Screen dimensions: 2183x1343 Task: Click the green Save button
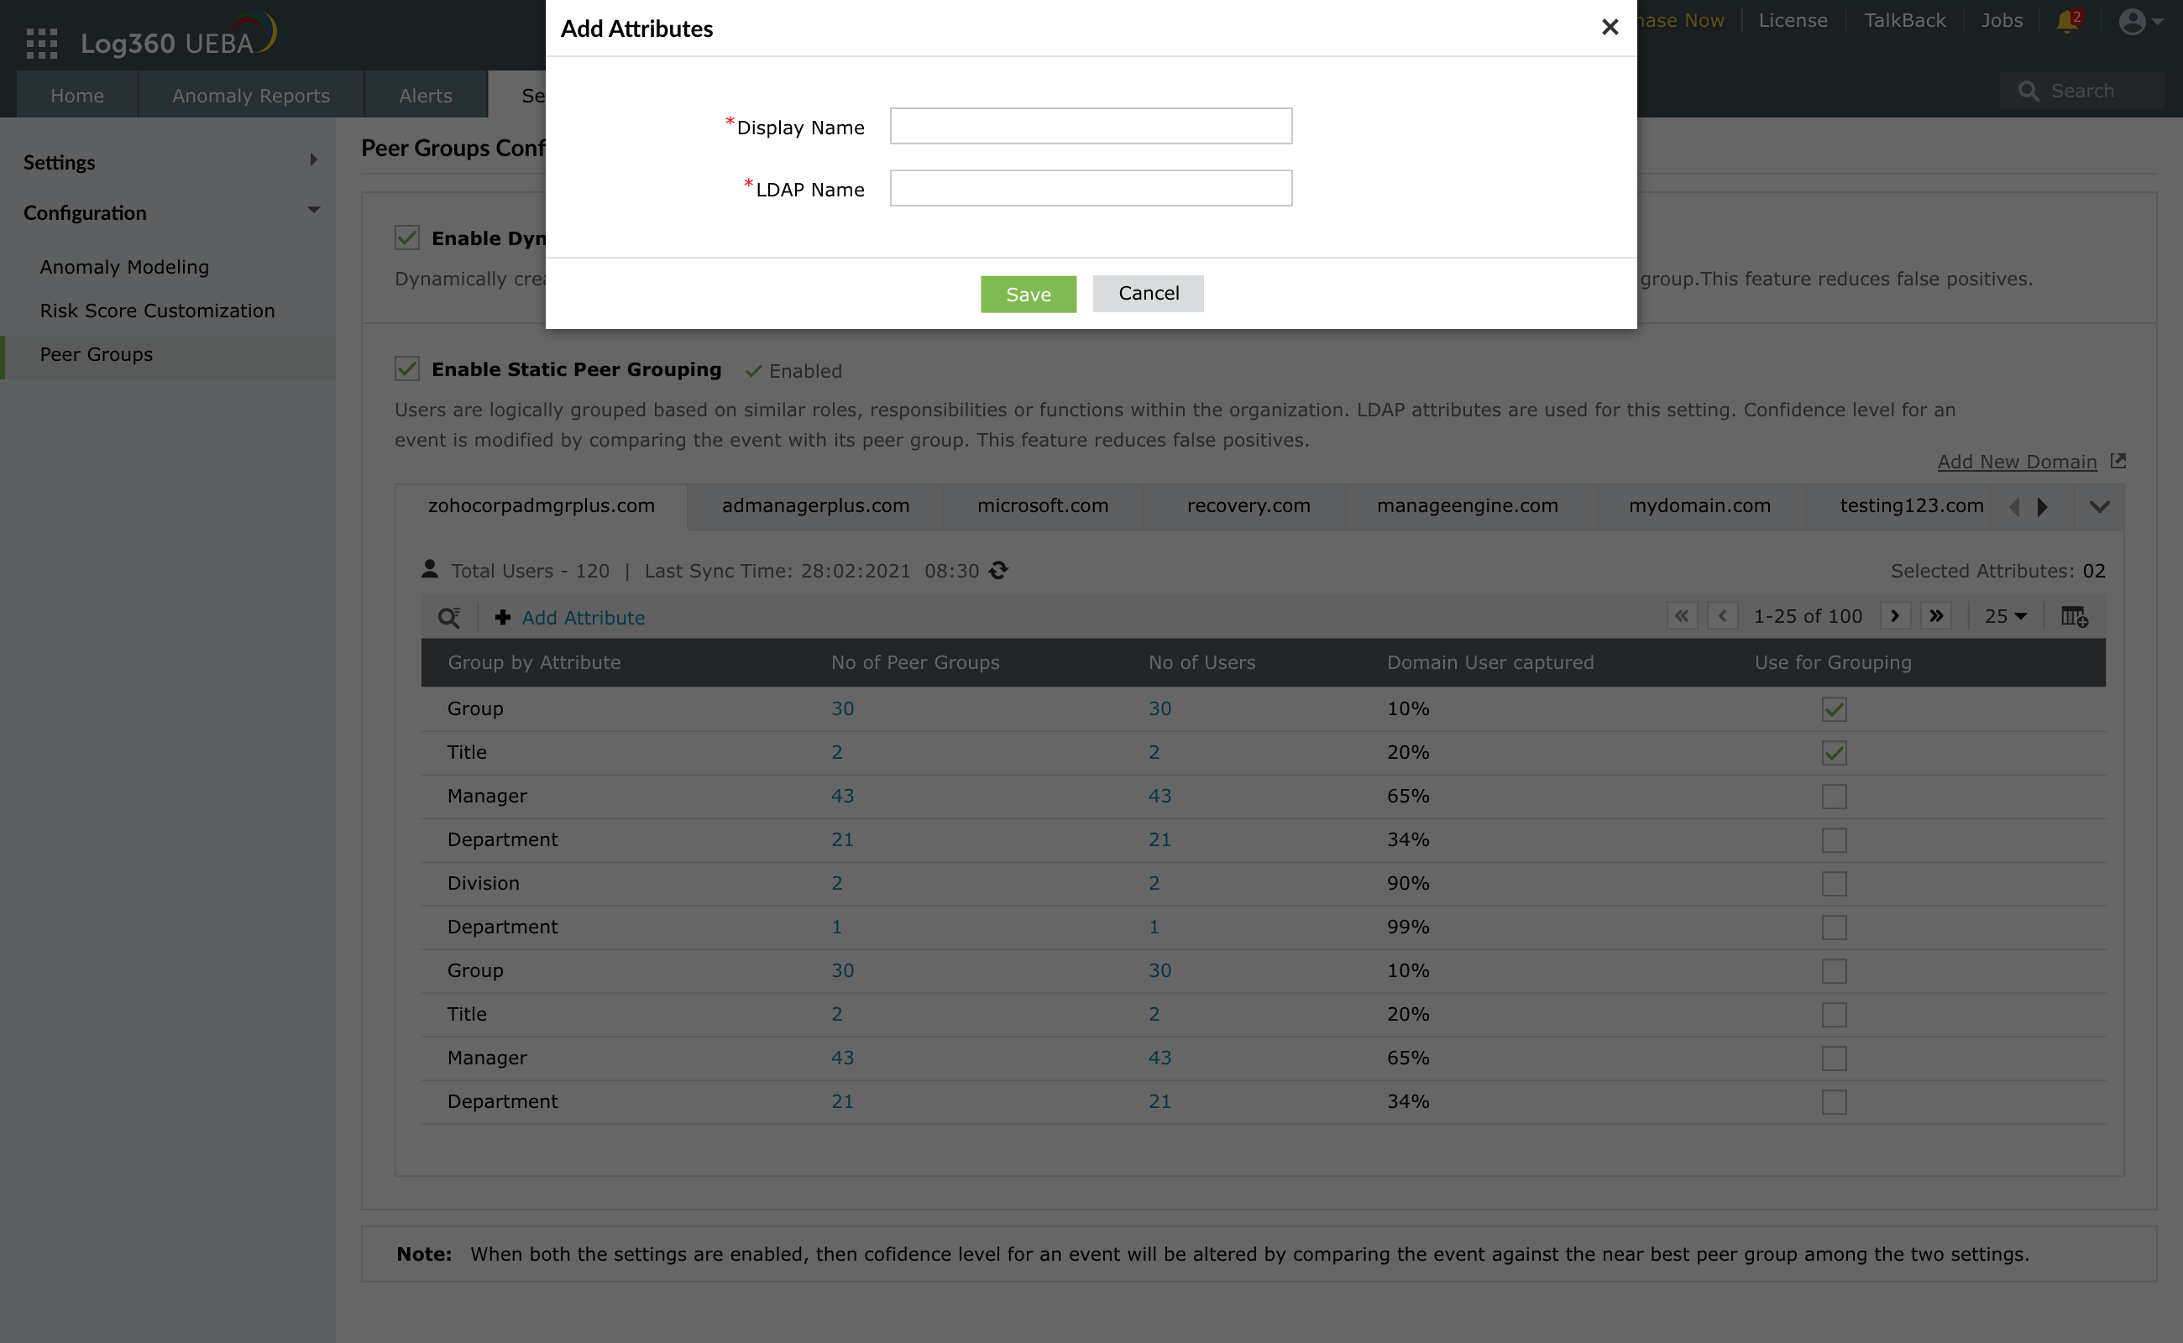pyautogui.click(x=1028, y=294)
